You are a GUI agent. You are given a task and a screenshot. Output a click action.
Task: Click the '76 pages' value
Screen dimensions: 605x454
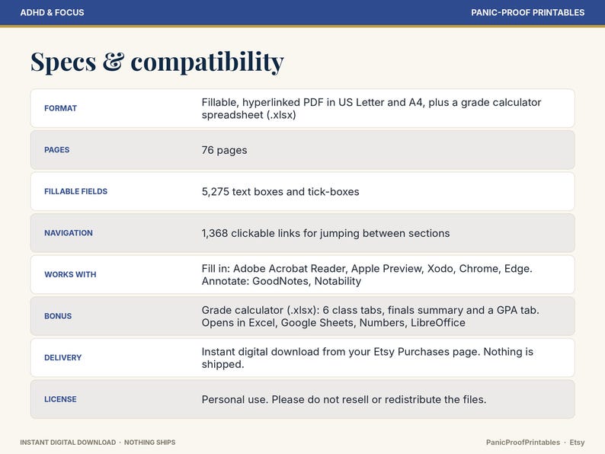point(224,150)
